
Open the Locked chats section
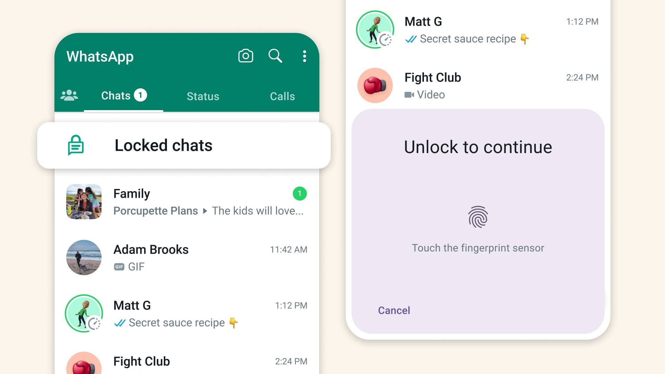tap(183, 145)
